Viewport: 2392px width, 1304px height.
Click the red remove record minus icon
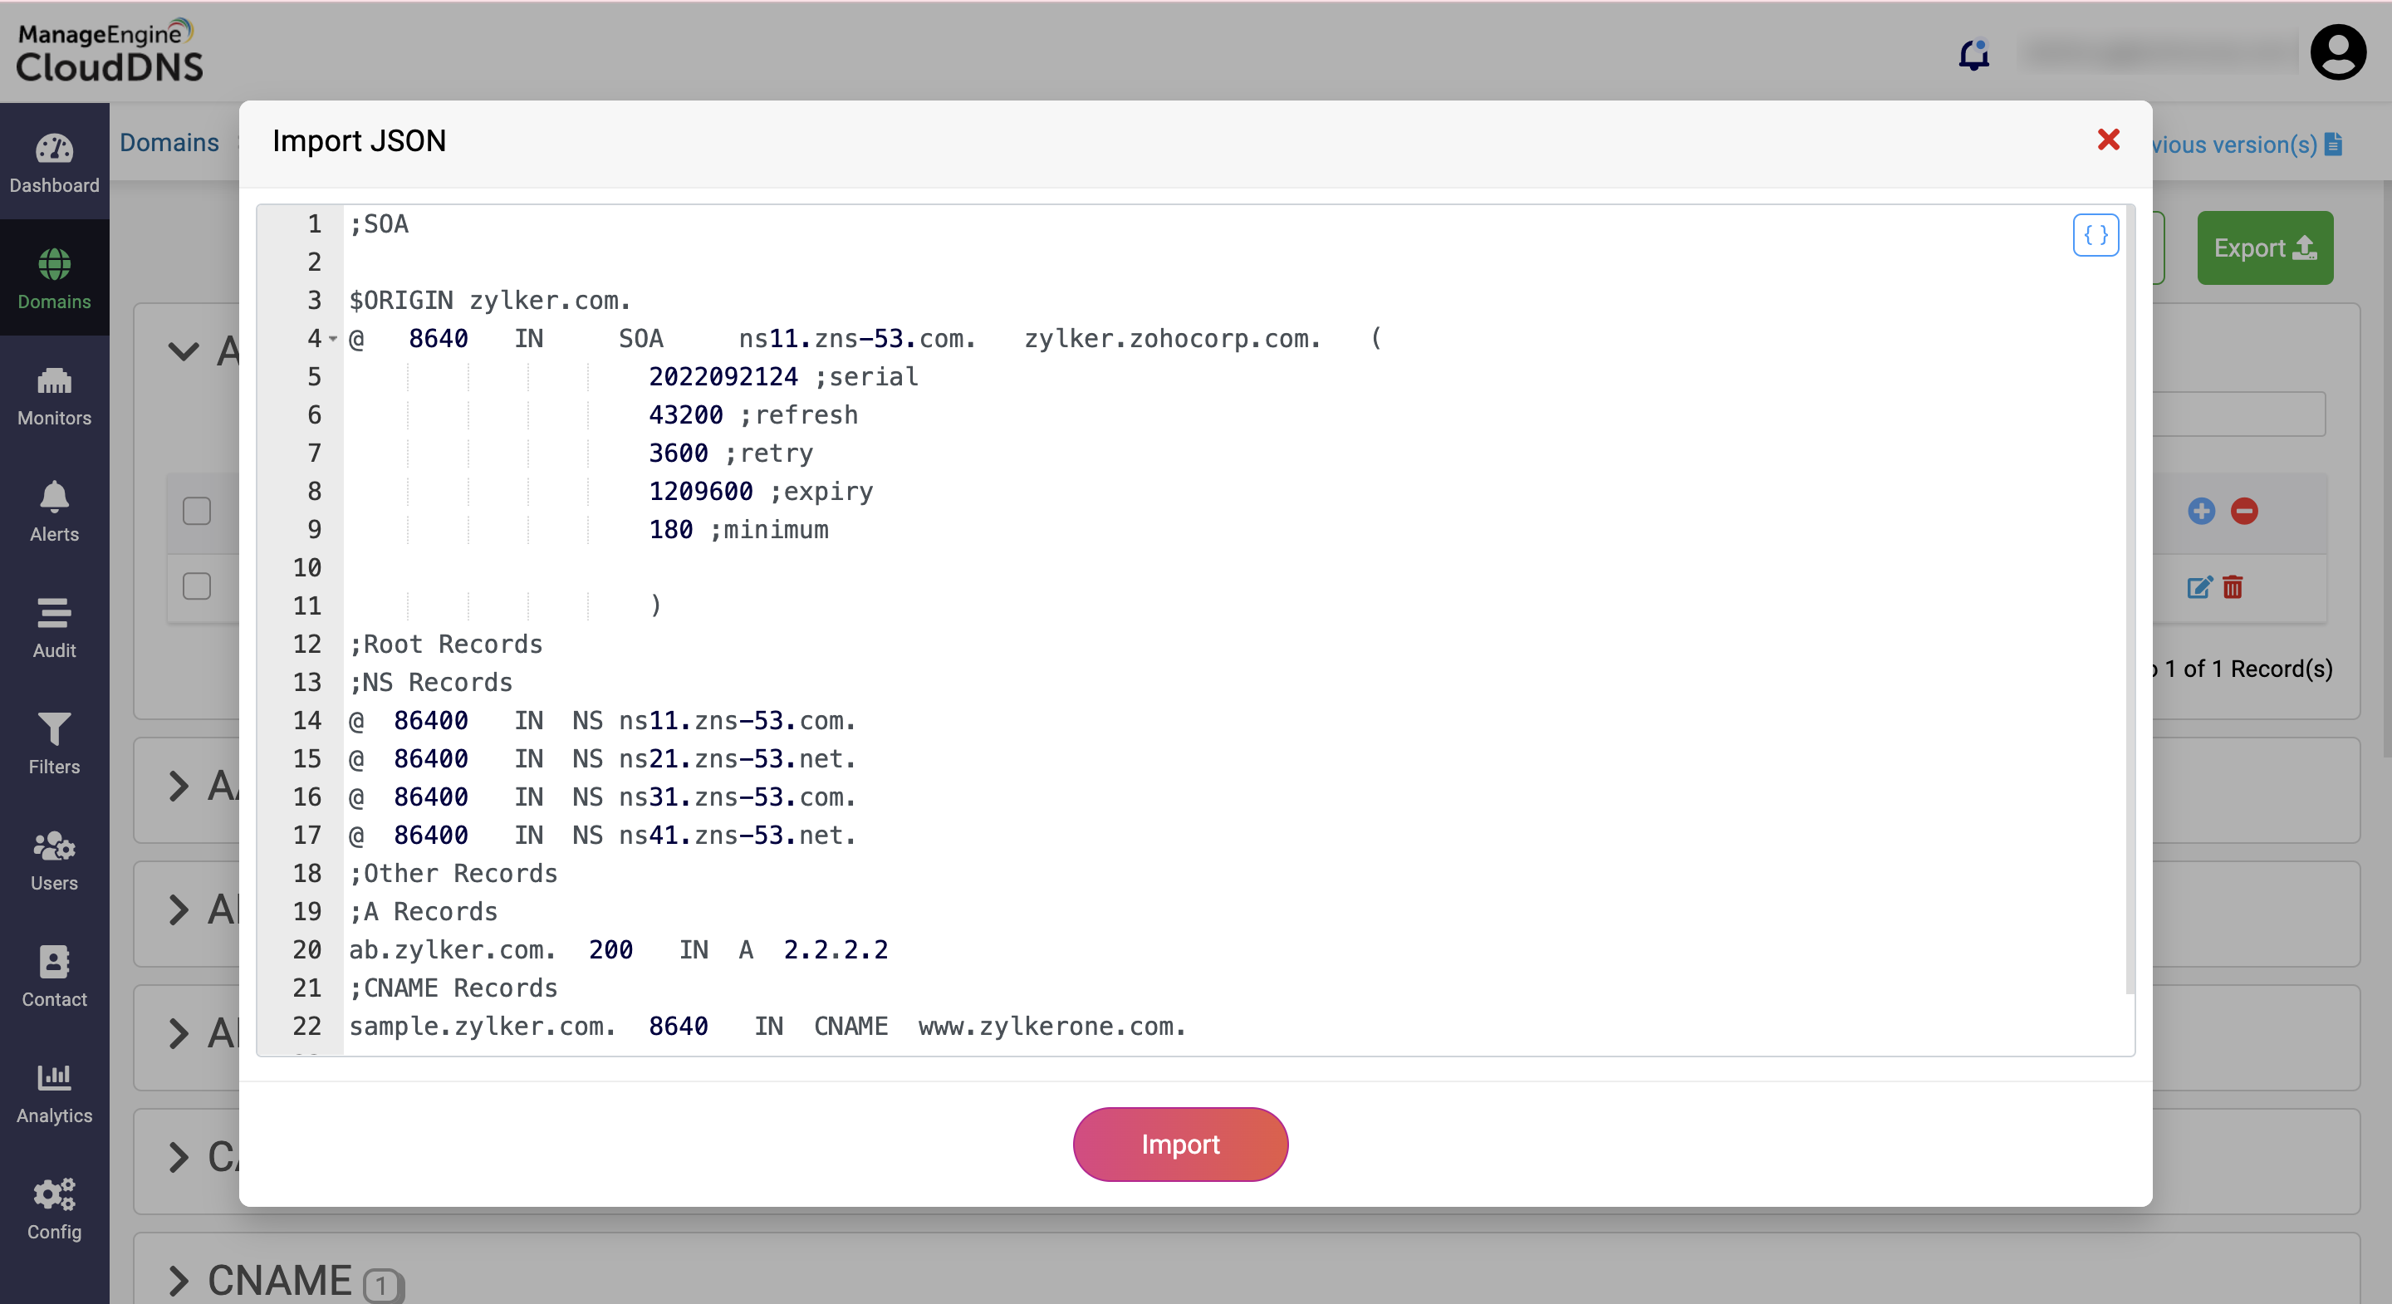[x=2243, y=511]
